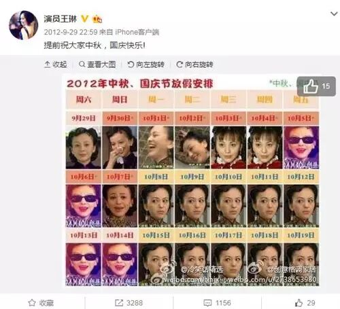The image size is (340, 309).
Task: Open the 2012-9-29 22:59 timestamp link
Action: click(x=71, y=32)
